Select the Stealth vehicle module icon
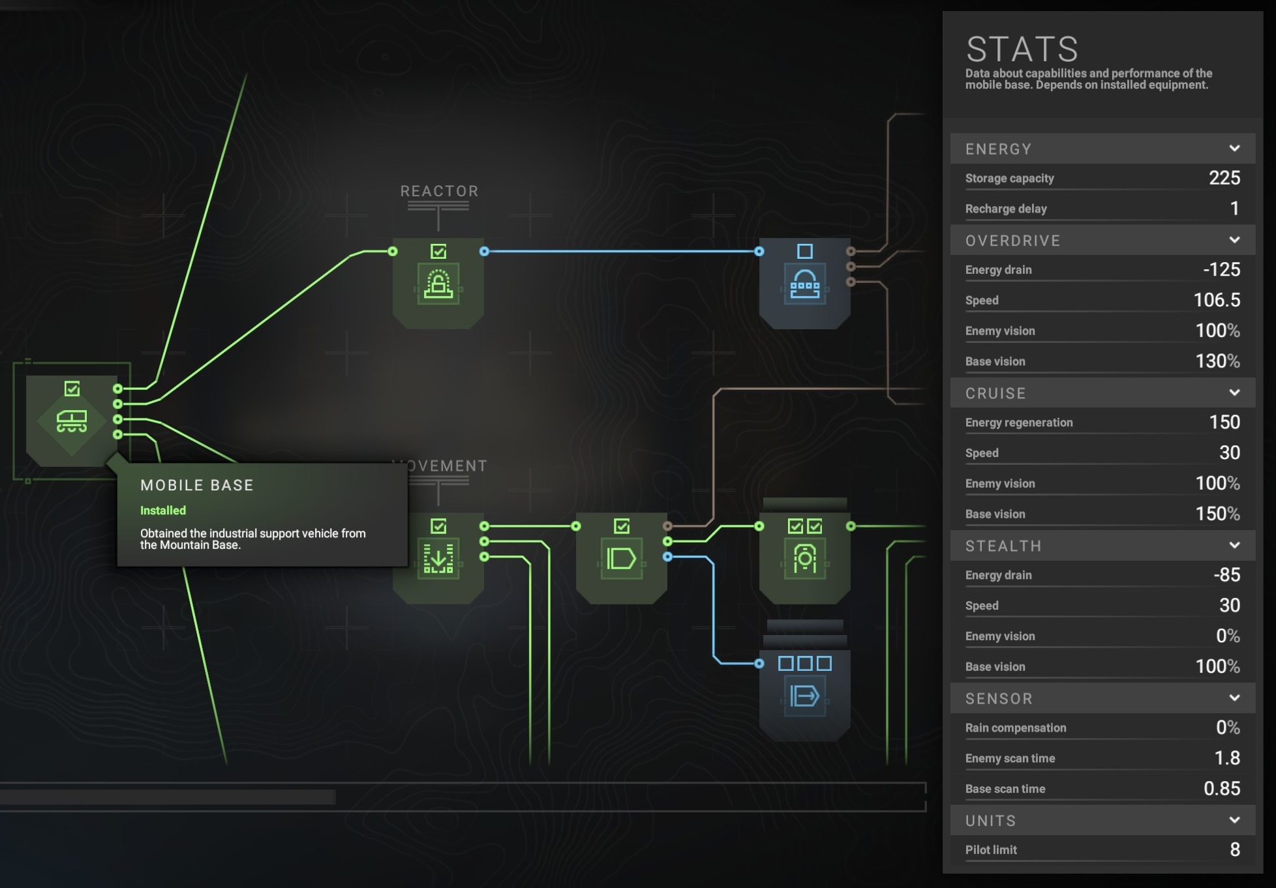1276x888 pixels. (805, 562)
